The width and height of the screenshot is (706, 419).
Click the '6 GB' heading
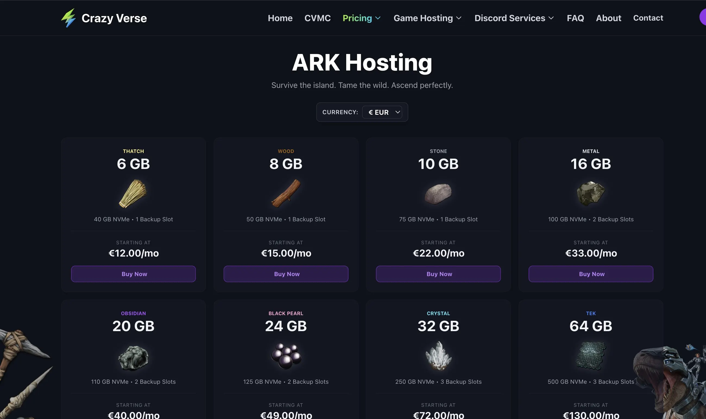tap(133, 164)
